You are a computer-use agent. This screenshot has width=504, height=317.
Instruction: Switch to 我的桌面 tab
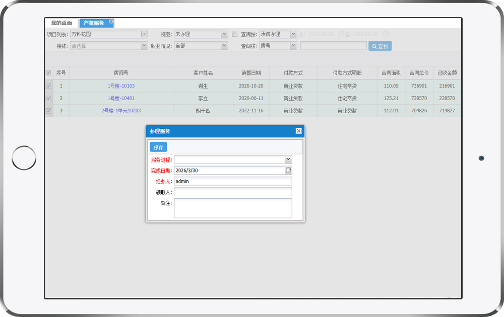pos(61,23)
